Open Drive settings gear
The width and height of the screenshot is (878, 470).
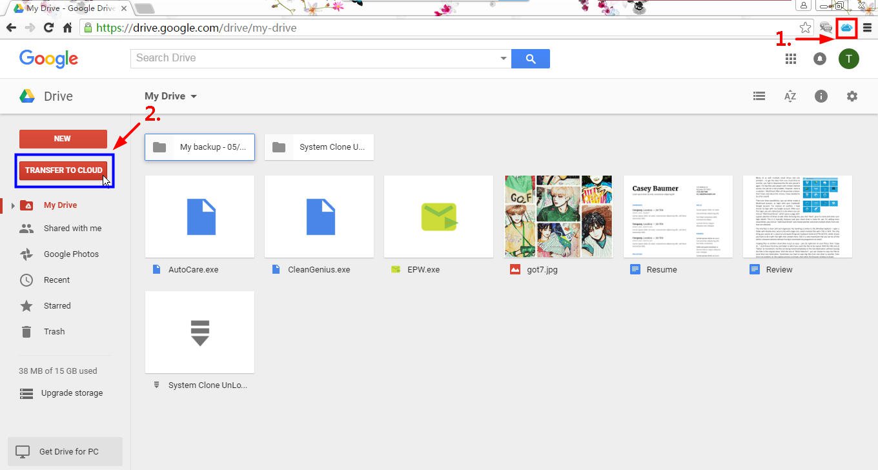[852, 96]
